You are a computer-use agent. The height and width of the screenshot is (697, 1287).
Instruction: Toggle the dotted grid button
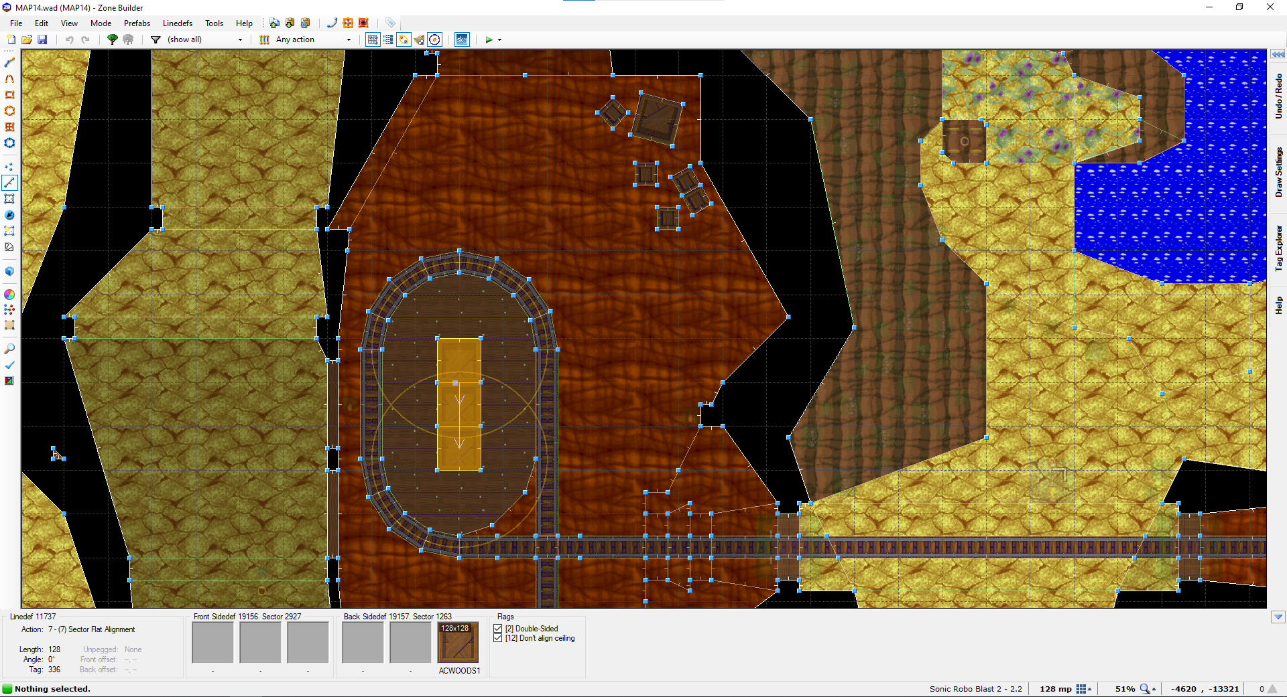coord(388,40)
